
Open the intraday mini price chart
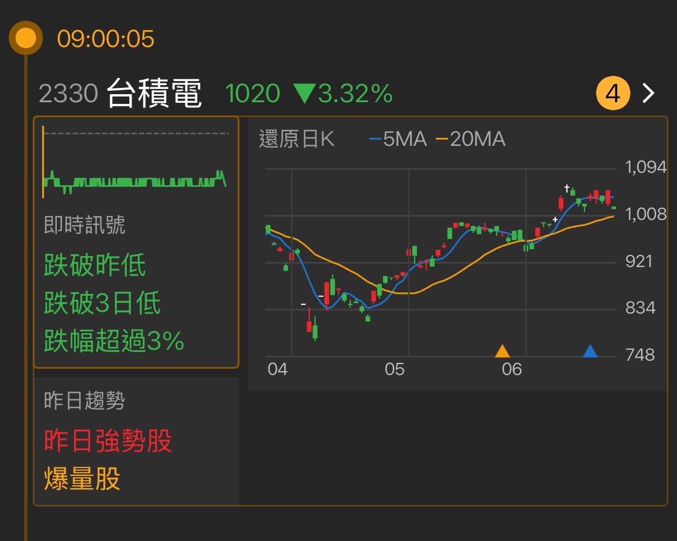[x=135, y=162]
